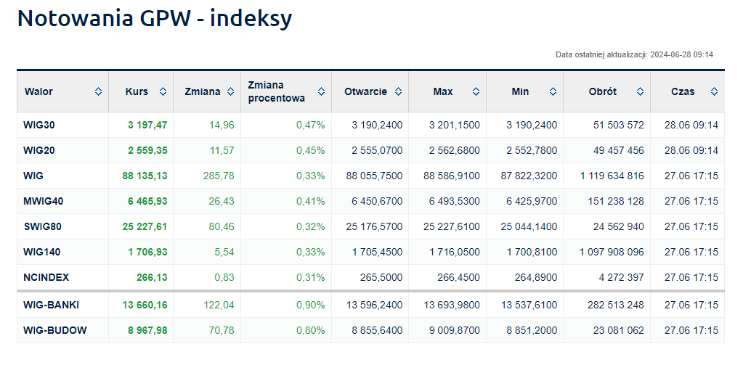This screenshot has width=743, height=365.
Task: Click the Min column sort arrows
Action: pos(553,92)
